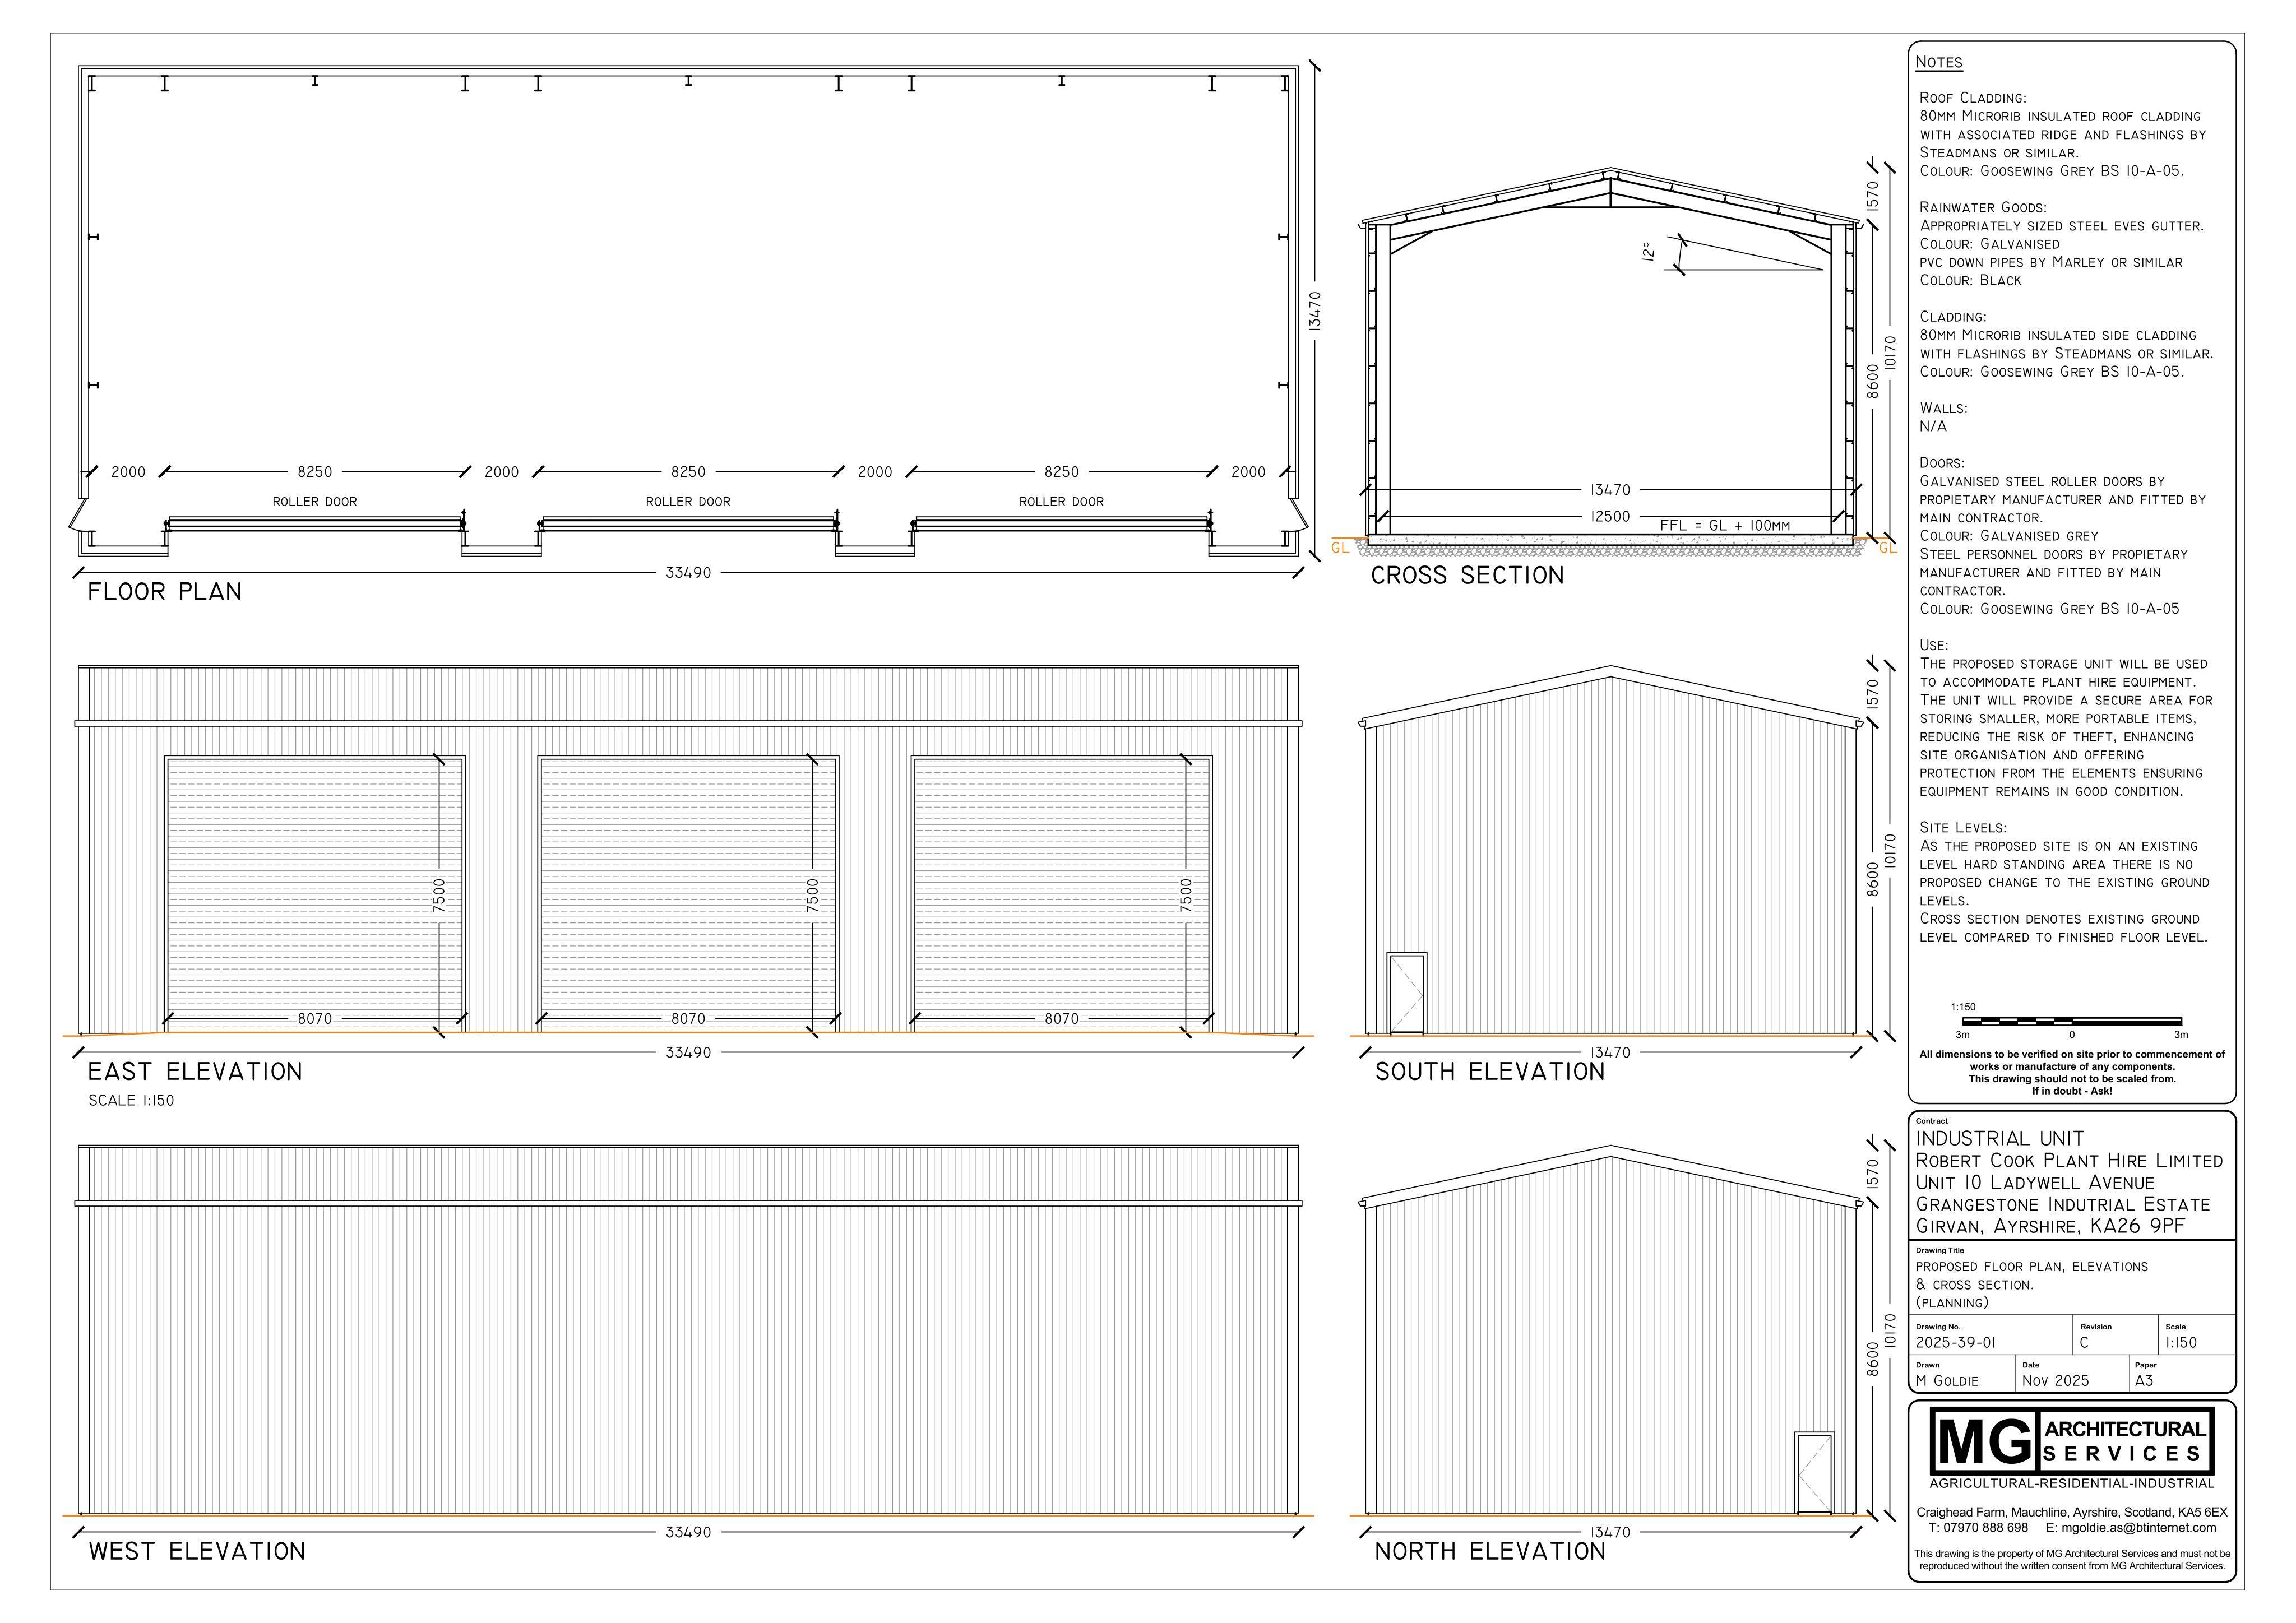Select the '(PLANNING)' drawing title line
The height and width of the screenshot is (1623, 2296).
1952,1303
